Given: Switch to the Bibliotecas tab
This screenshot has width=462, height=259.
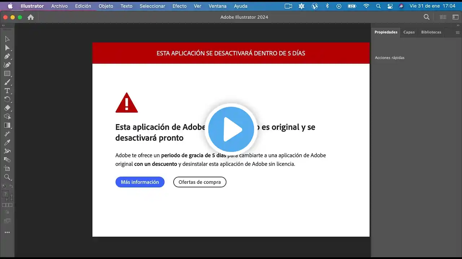Looking at the screenshot, I should (431, 32).
